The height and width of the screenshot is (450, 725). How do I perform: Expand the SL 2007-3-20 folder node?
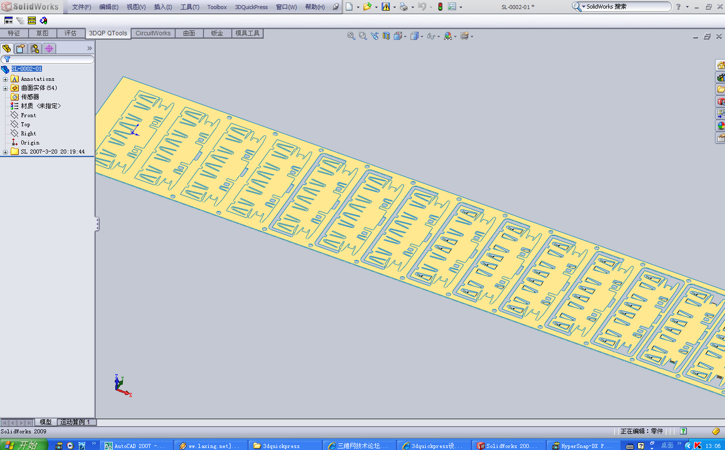(x=5, y=152)
